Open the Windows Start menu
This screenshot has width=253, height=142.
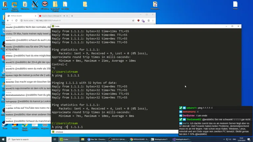pos(3,139)
